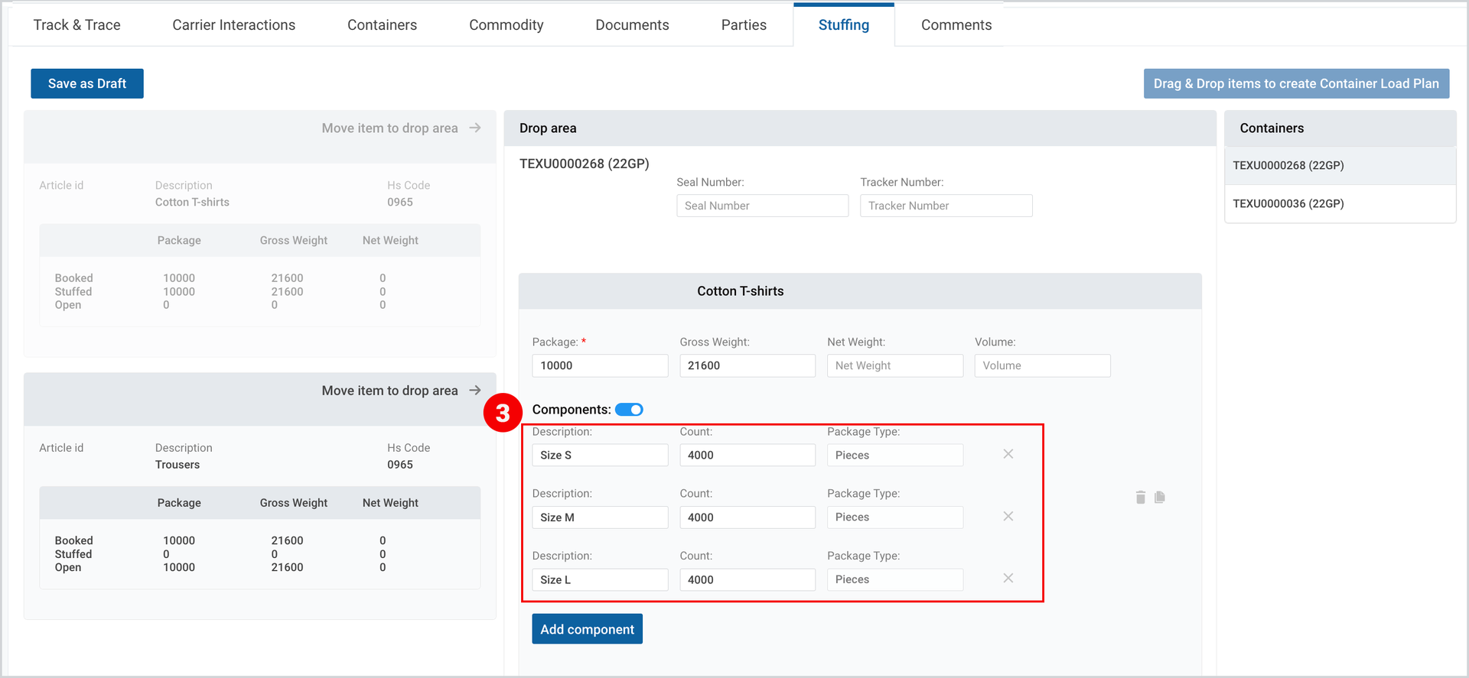The width and height of the screenshot is (1469, 678).
Task: Click the Count field for Size L
Action: (748, 579)
